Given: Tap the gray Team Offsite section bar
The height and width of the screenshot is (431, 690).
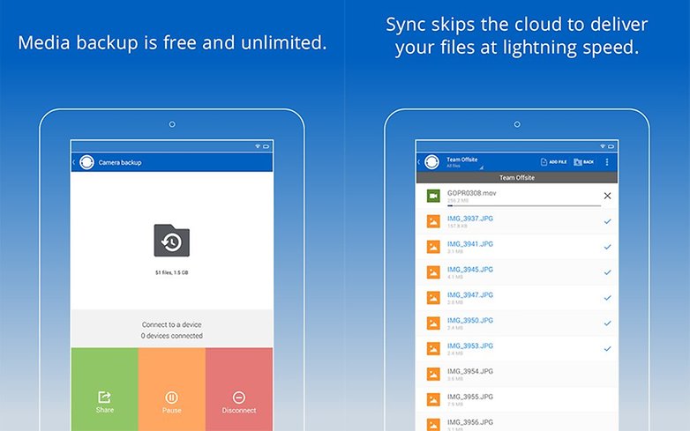Looking at the screenshot, I should (x=517, y=177).
